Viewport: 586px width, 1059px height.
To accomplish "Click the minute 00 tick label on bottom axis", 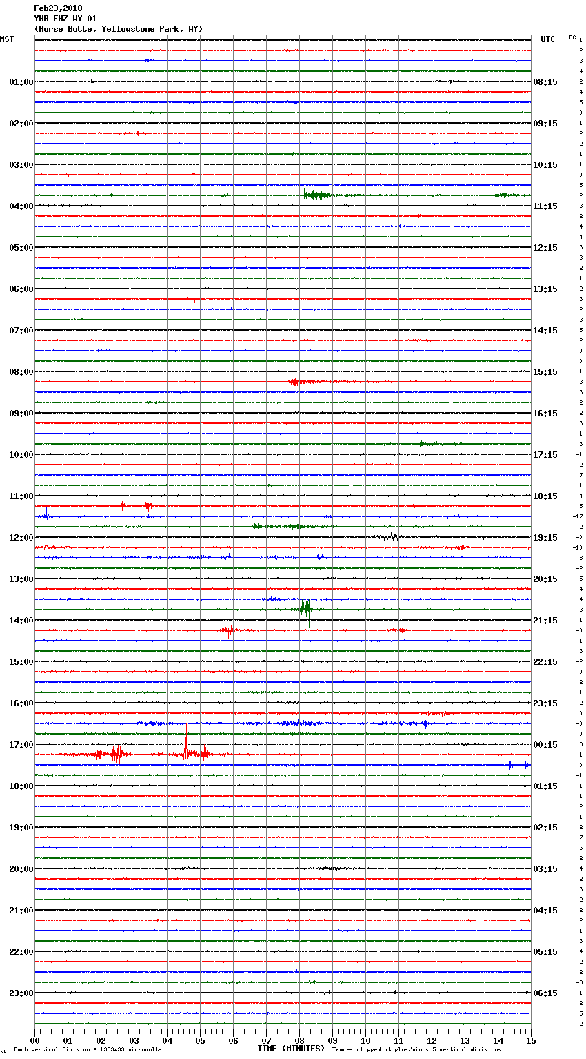I will [x=34, y=1040].
